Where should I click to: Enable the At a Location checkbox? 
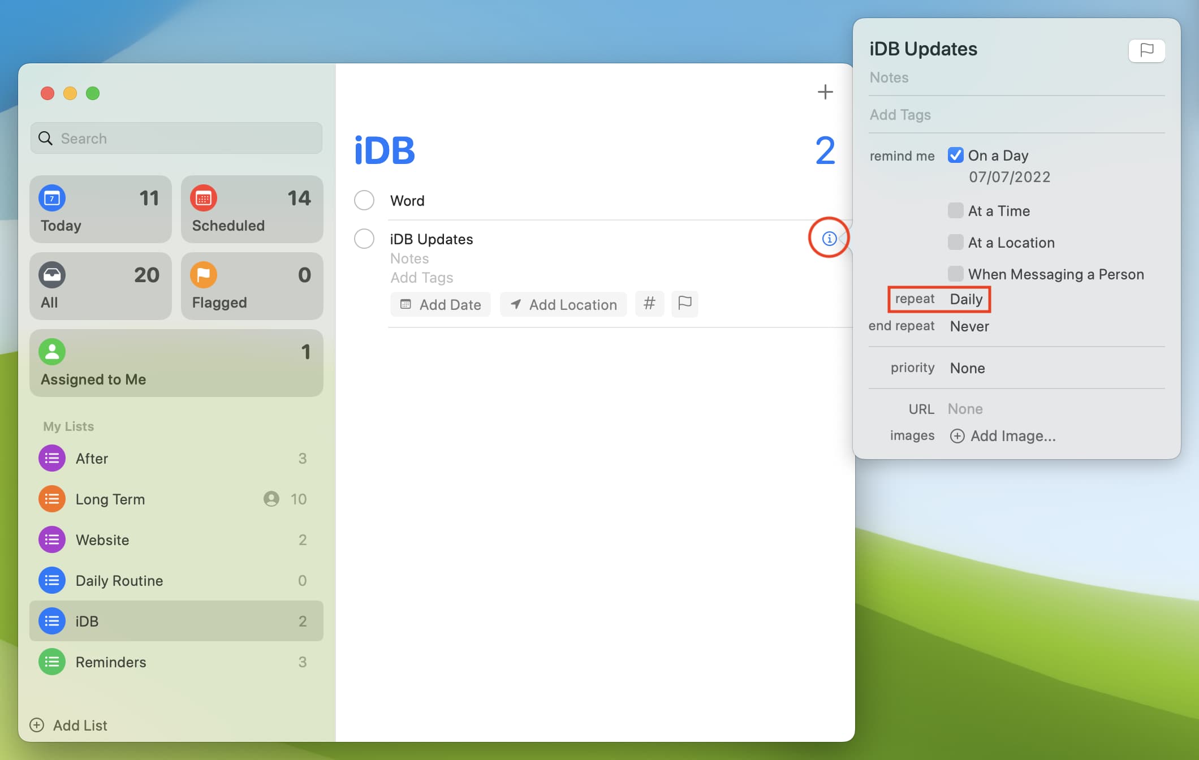tap(956, 242)
